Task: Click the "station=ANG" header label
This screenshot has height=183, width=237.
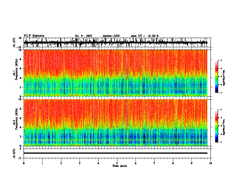Action: point(111,36)
